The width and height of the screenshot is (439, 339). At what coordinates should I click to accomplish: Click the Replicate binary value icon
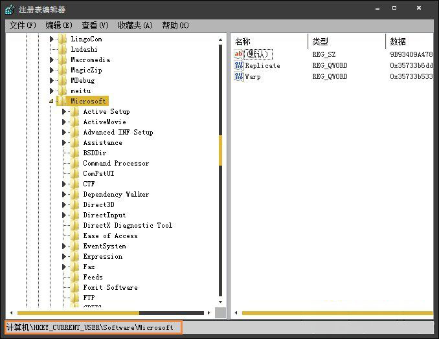(x=239, y=65)
